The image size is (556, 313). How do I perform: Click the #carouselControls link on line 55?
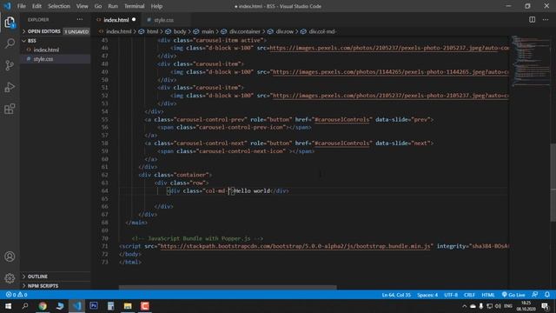342,120
